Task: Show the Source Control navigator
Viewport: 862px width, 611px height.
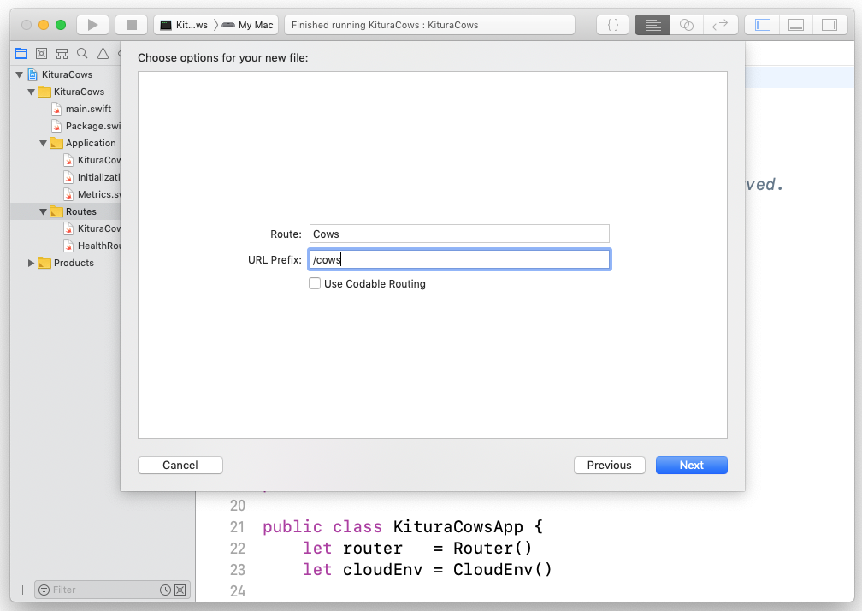Action: [x=41, y=53]
